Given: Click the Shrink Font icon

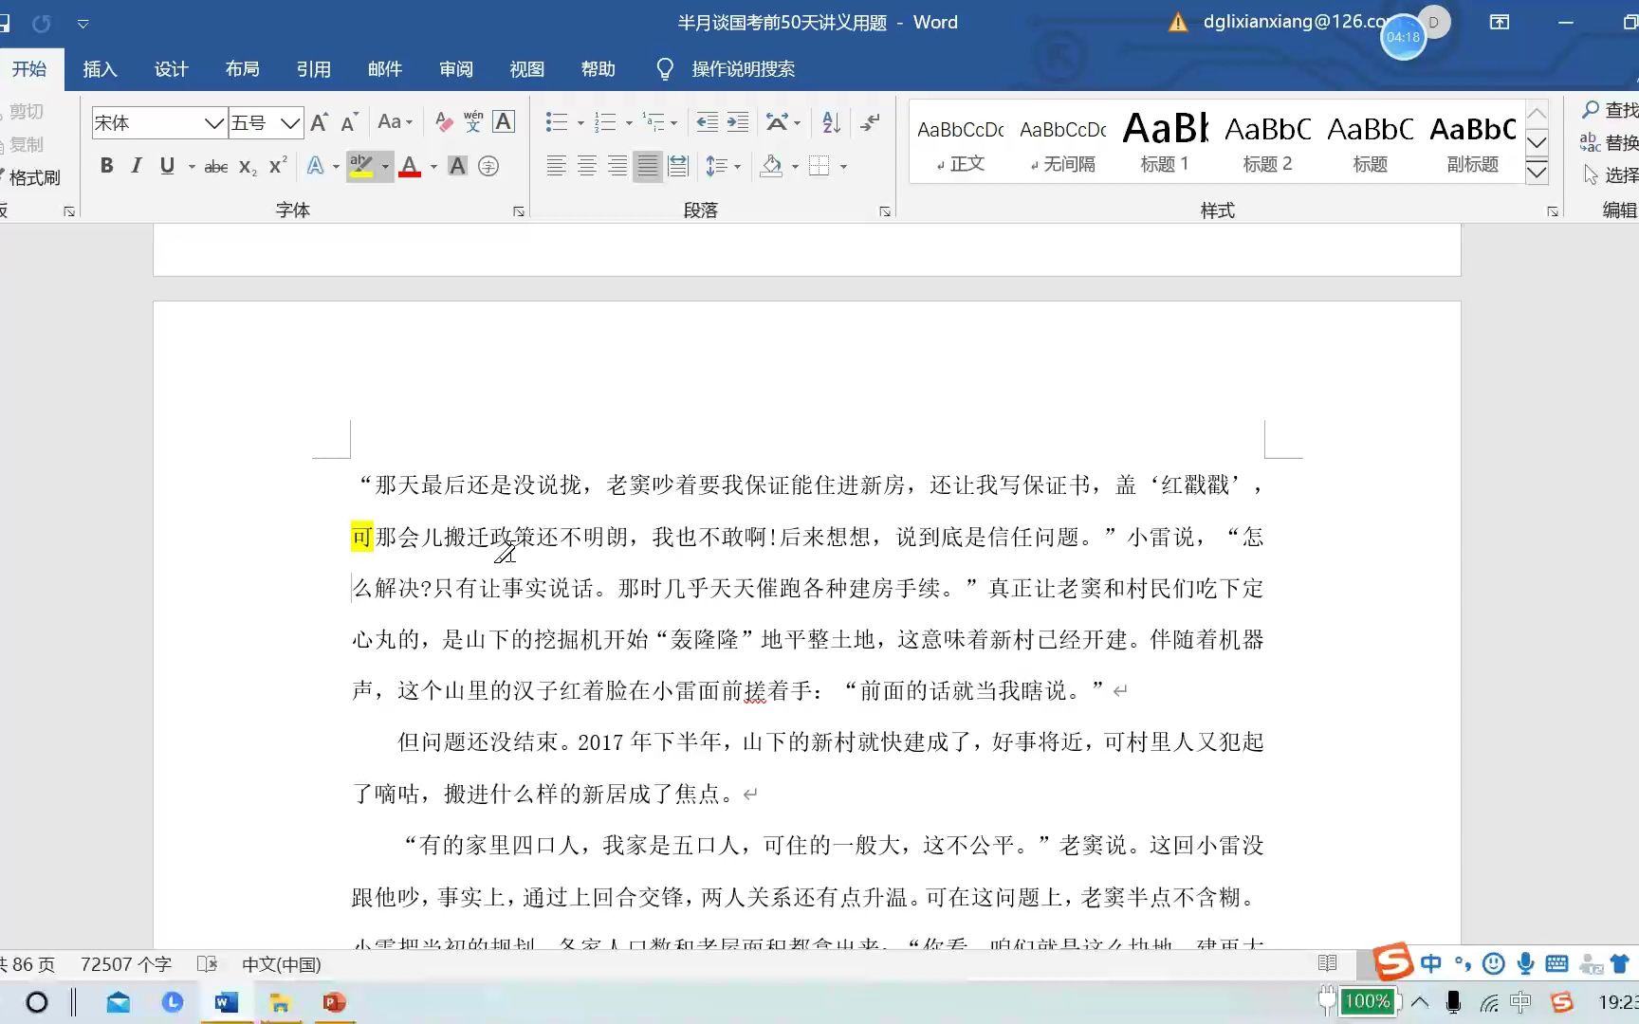Looking at the screenshot, I should [x=349, y=122].
